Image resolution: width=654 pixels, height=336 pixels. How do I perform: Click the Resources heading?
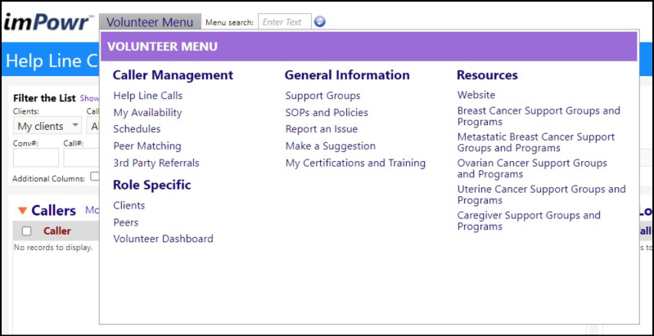coord(487,75)
